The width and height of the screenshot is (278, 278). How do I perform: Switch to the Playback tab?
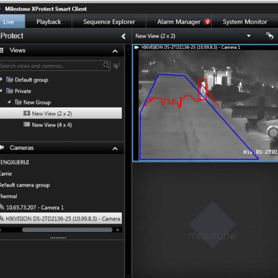49,22
